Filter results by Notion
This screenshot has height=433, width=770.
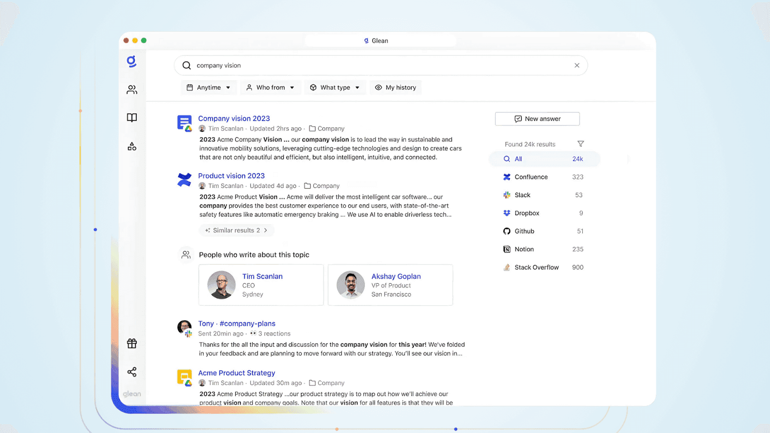[544, 249]
